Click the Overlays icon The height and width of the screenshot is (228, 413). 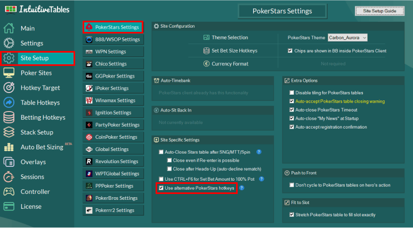click(9, 162)
